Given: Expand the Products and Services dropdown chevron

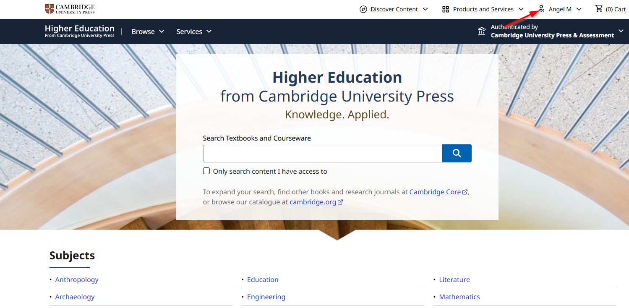Looking at the screenshot, I should pyautogui.click(x=521, y=9).
